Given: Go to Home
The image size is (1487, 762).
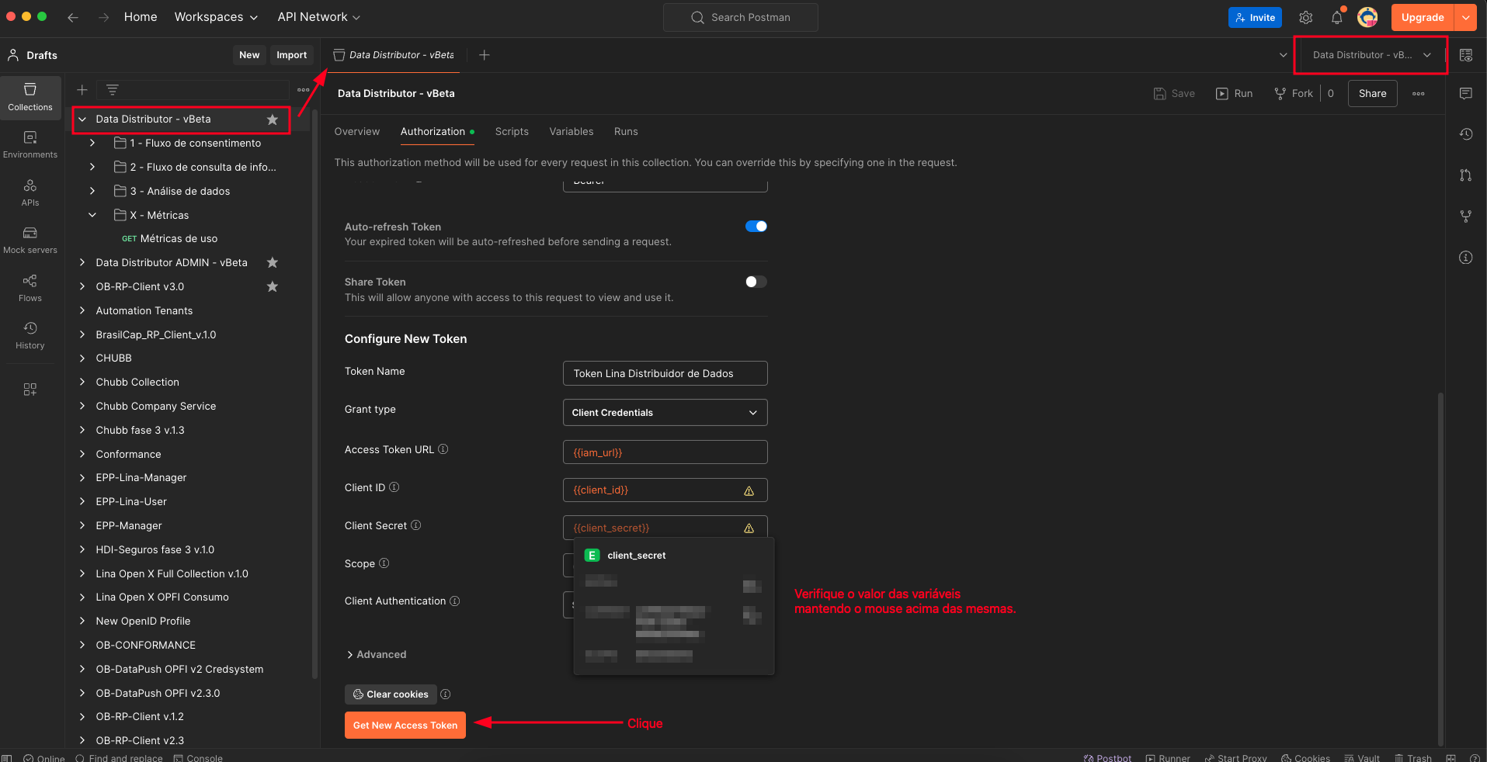Looking at the screenshot, I should (x=141, y=17).
